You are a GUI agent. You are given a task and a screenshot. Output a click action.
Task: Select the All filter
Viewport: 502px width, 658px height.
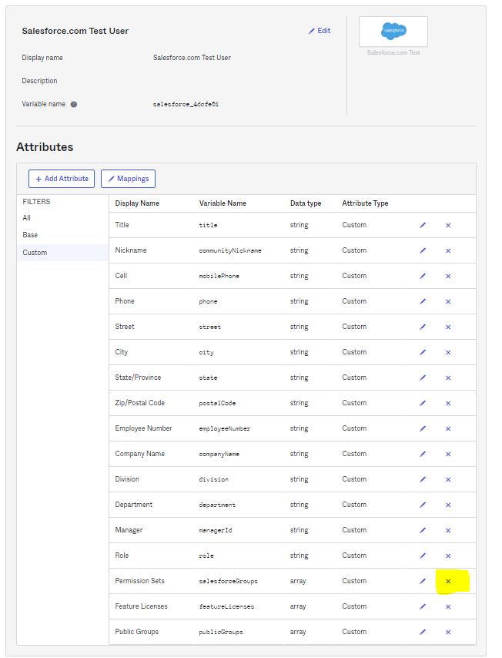coord(27,218)
